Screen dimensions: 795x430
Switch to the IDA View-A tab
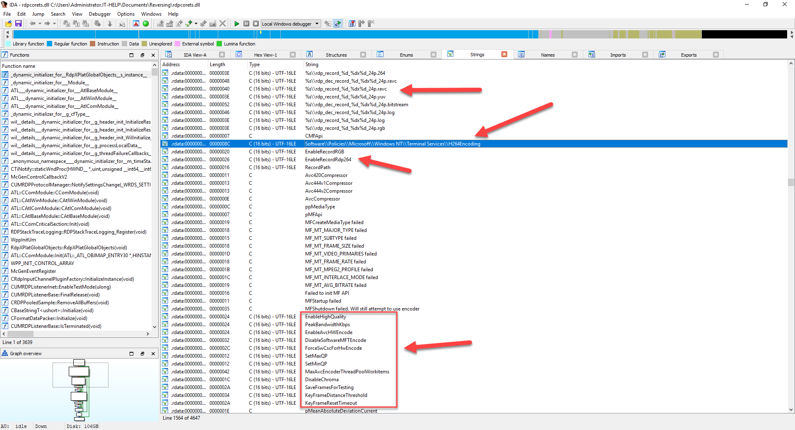click(x=195, y=55)
